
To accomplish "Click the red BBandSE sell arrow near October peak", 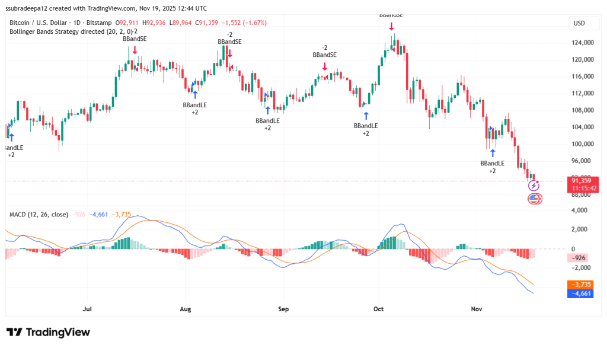I will coord(391,25).
